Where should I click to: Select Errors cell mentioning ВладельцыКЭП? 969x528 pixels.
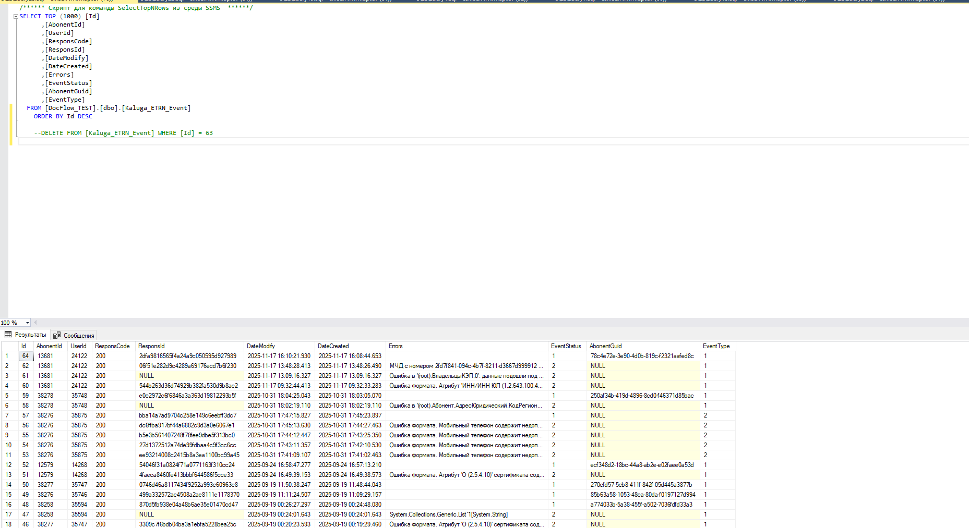point(468,376)
